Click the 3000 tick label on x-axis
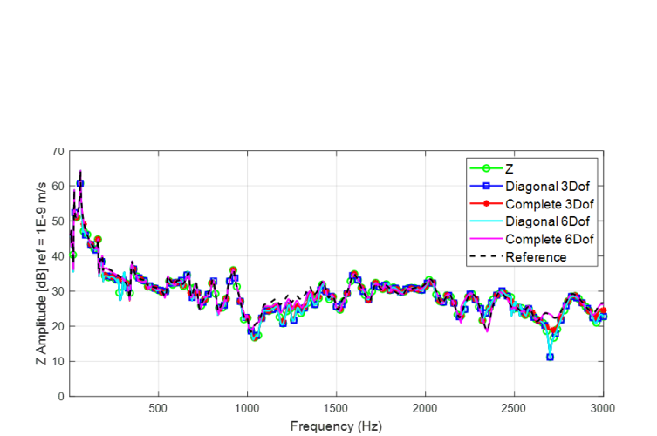 pyautogui.click(x=603, y=408)
